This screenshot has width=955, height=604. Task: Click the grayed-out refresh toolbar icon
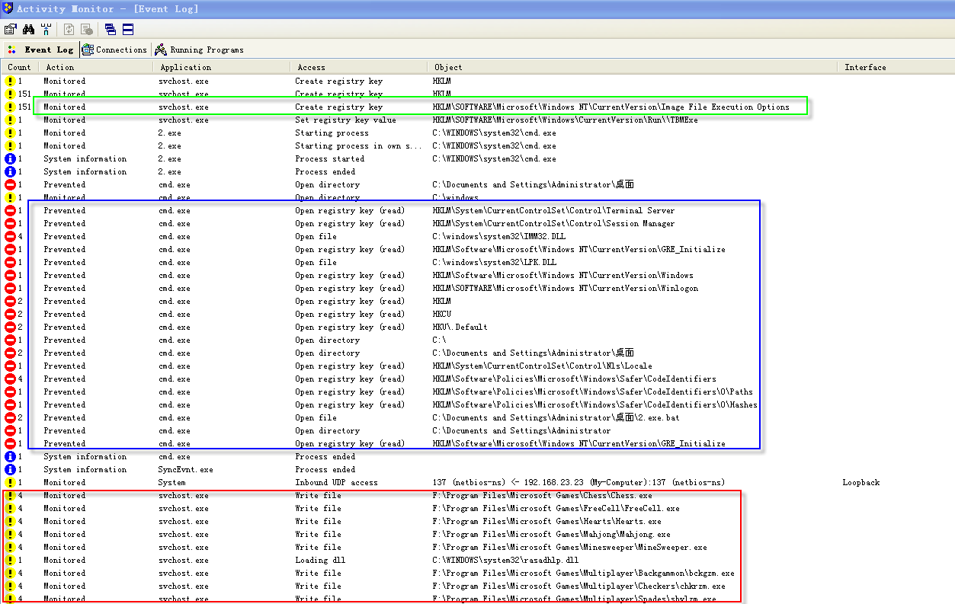(x=69, y=29)
